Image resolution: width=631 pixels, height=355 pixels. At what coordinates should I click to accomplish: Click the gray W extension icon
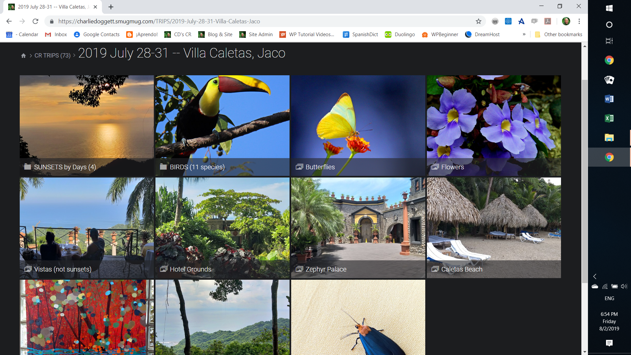[495, 21]
